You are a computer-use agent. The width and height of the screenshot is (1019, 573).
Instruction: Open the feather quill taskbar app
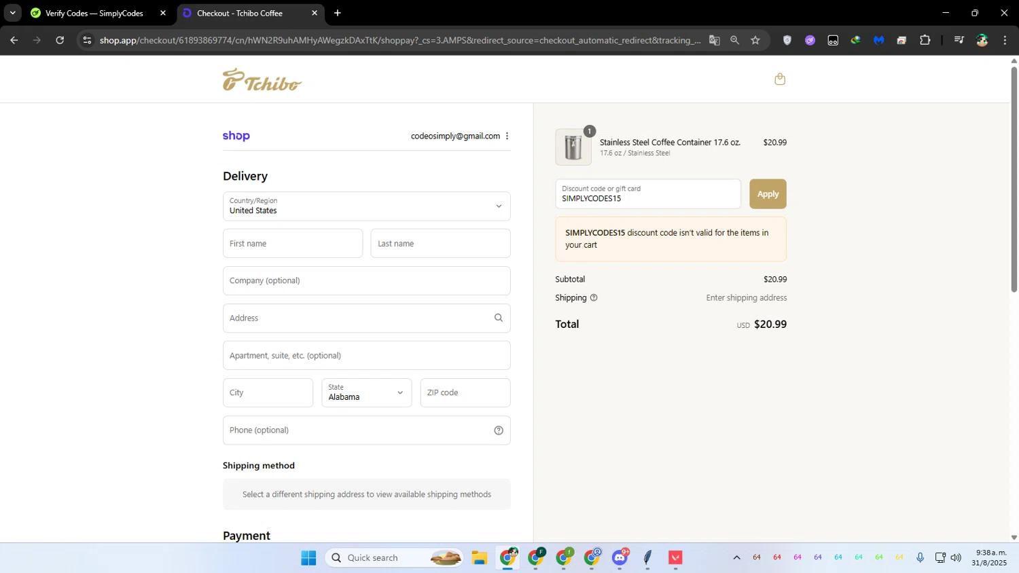click(x=647, y=558)
